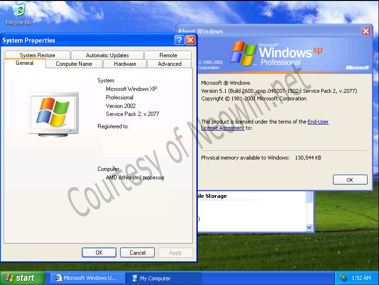Open the Remote tab

(168, 55)
